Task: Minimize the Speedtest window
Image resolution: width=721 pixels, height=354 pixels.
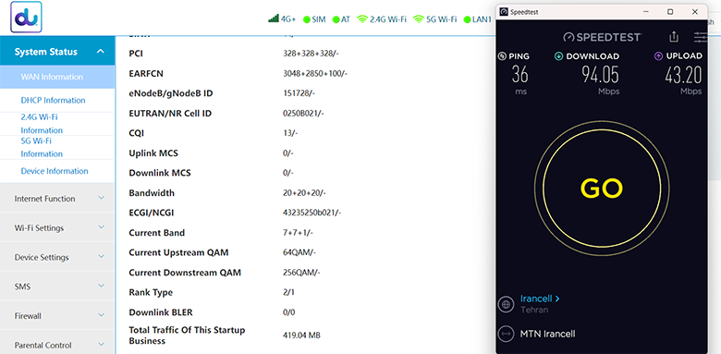Action: [647, 12]
